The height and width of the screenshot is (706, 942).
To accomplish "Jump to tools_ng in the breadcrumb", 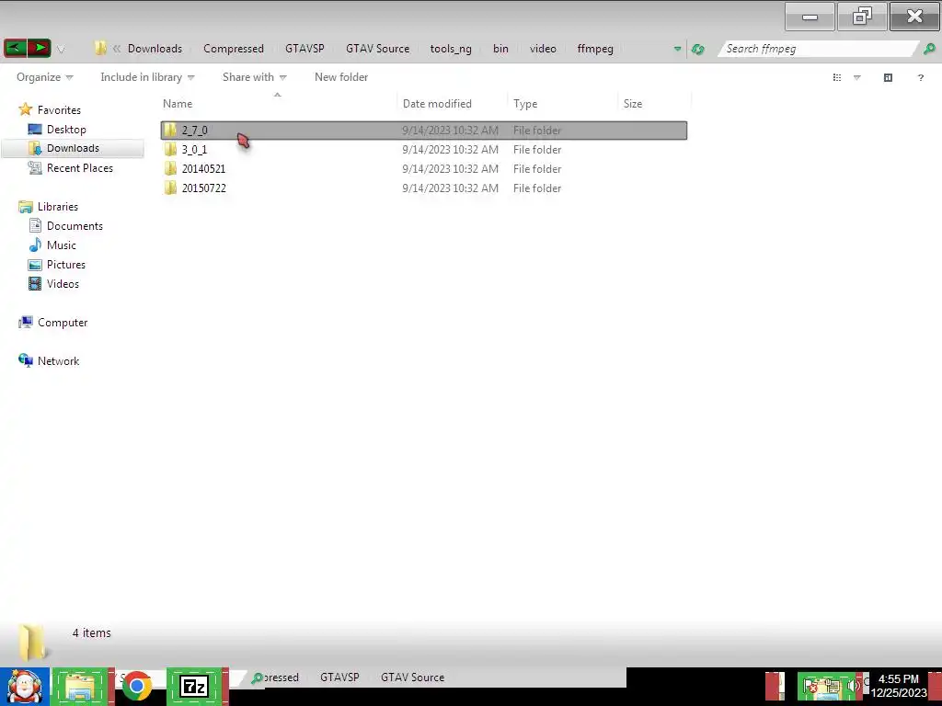I will (x=451, y=49).
